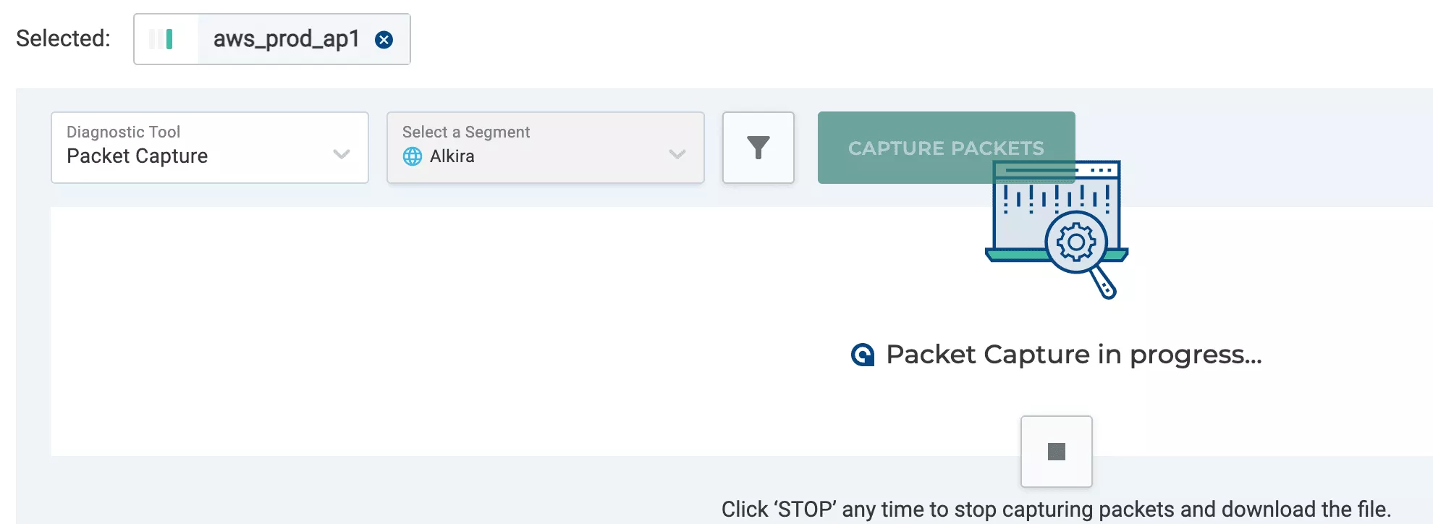Expand the Diagnostic Tool chevron

coord(342,153)
